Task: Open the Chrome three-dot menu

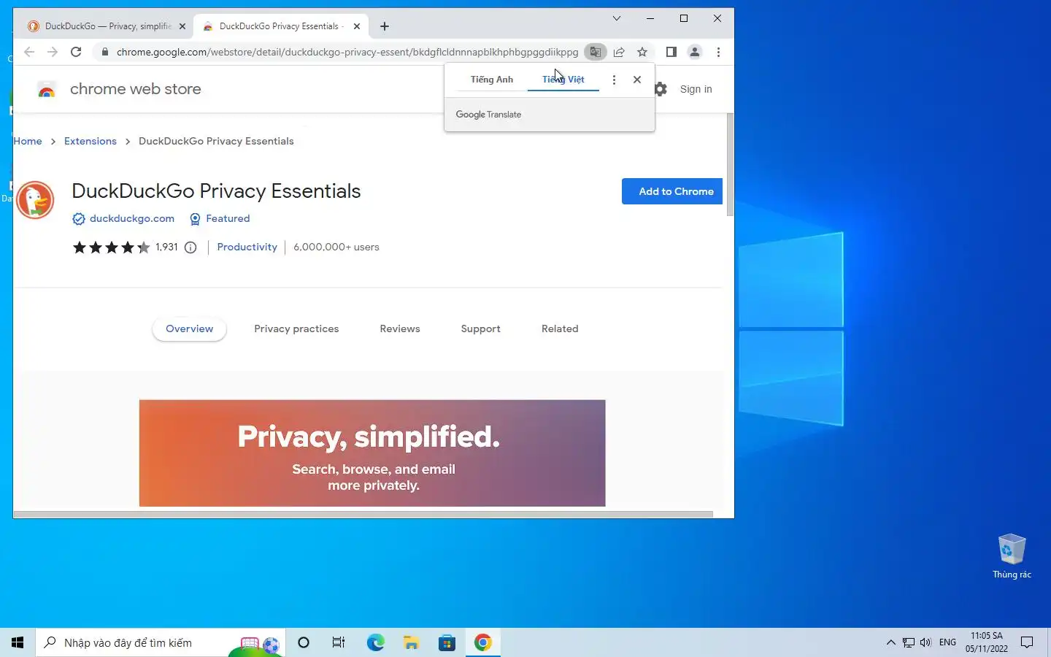Action: click(718, 52)
